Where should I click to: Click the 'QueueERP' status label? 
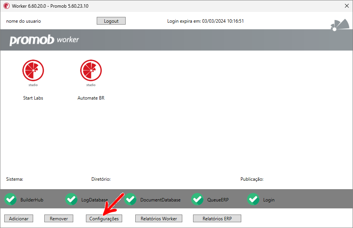coord(218,200)
